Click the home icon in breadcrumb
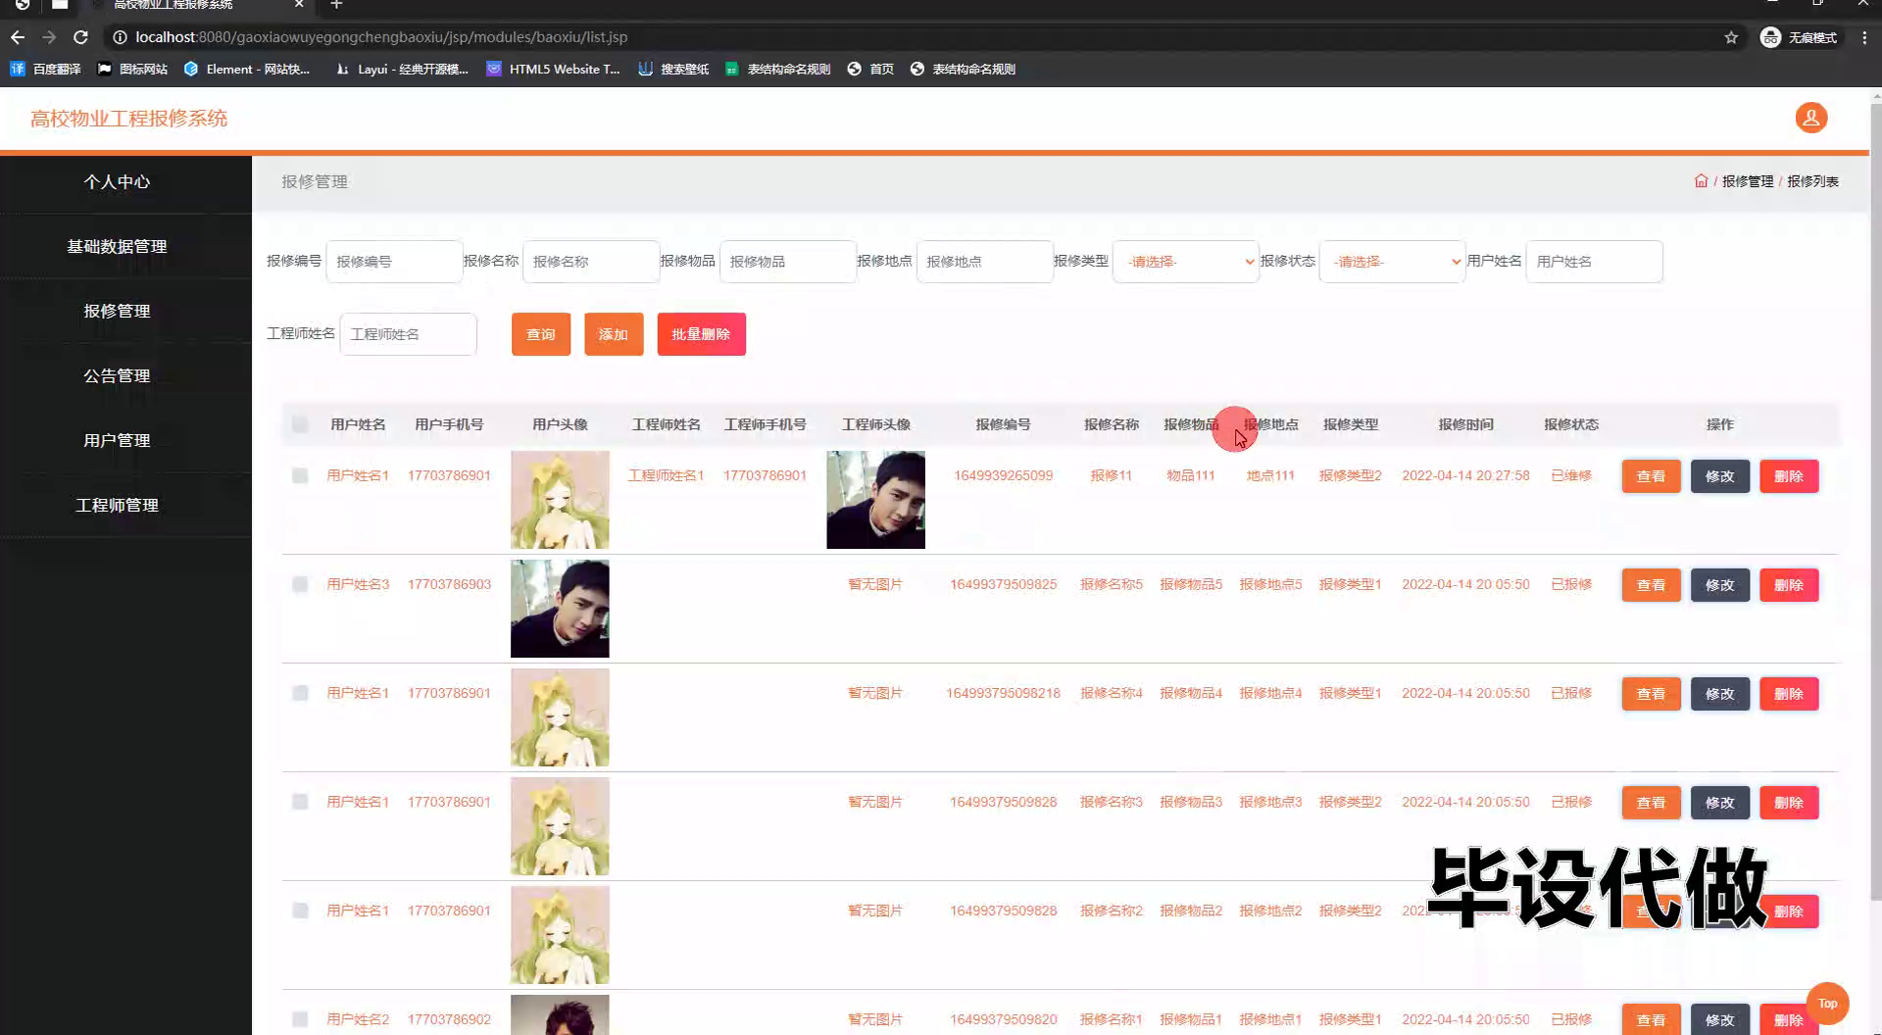The height and width of the screenshot is (1035, 1882). [1701, 181]
